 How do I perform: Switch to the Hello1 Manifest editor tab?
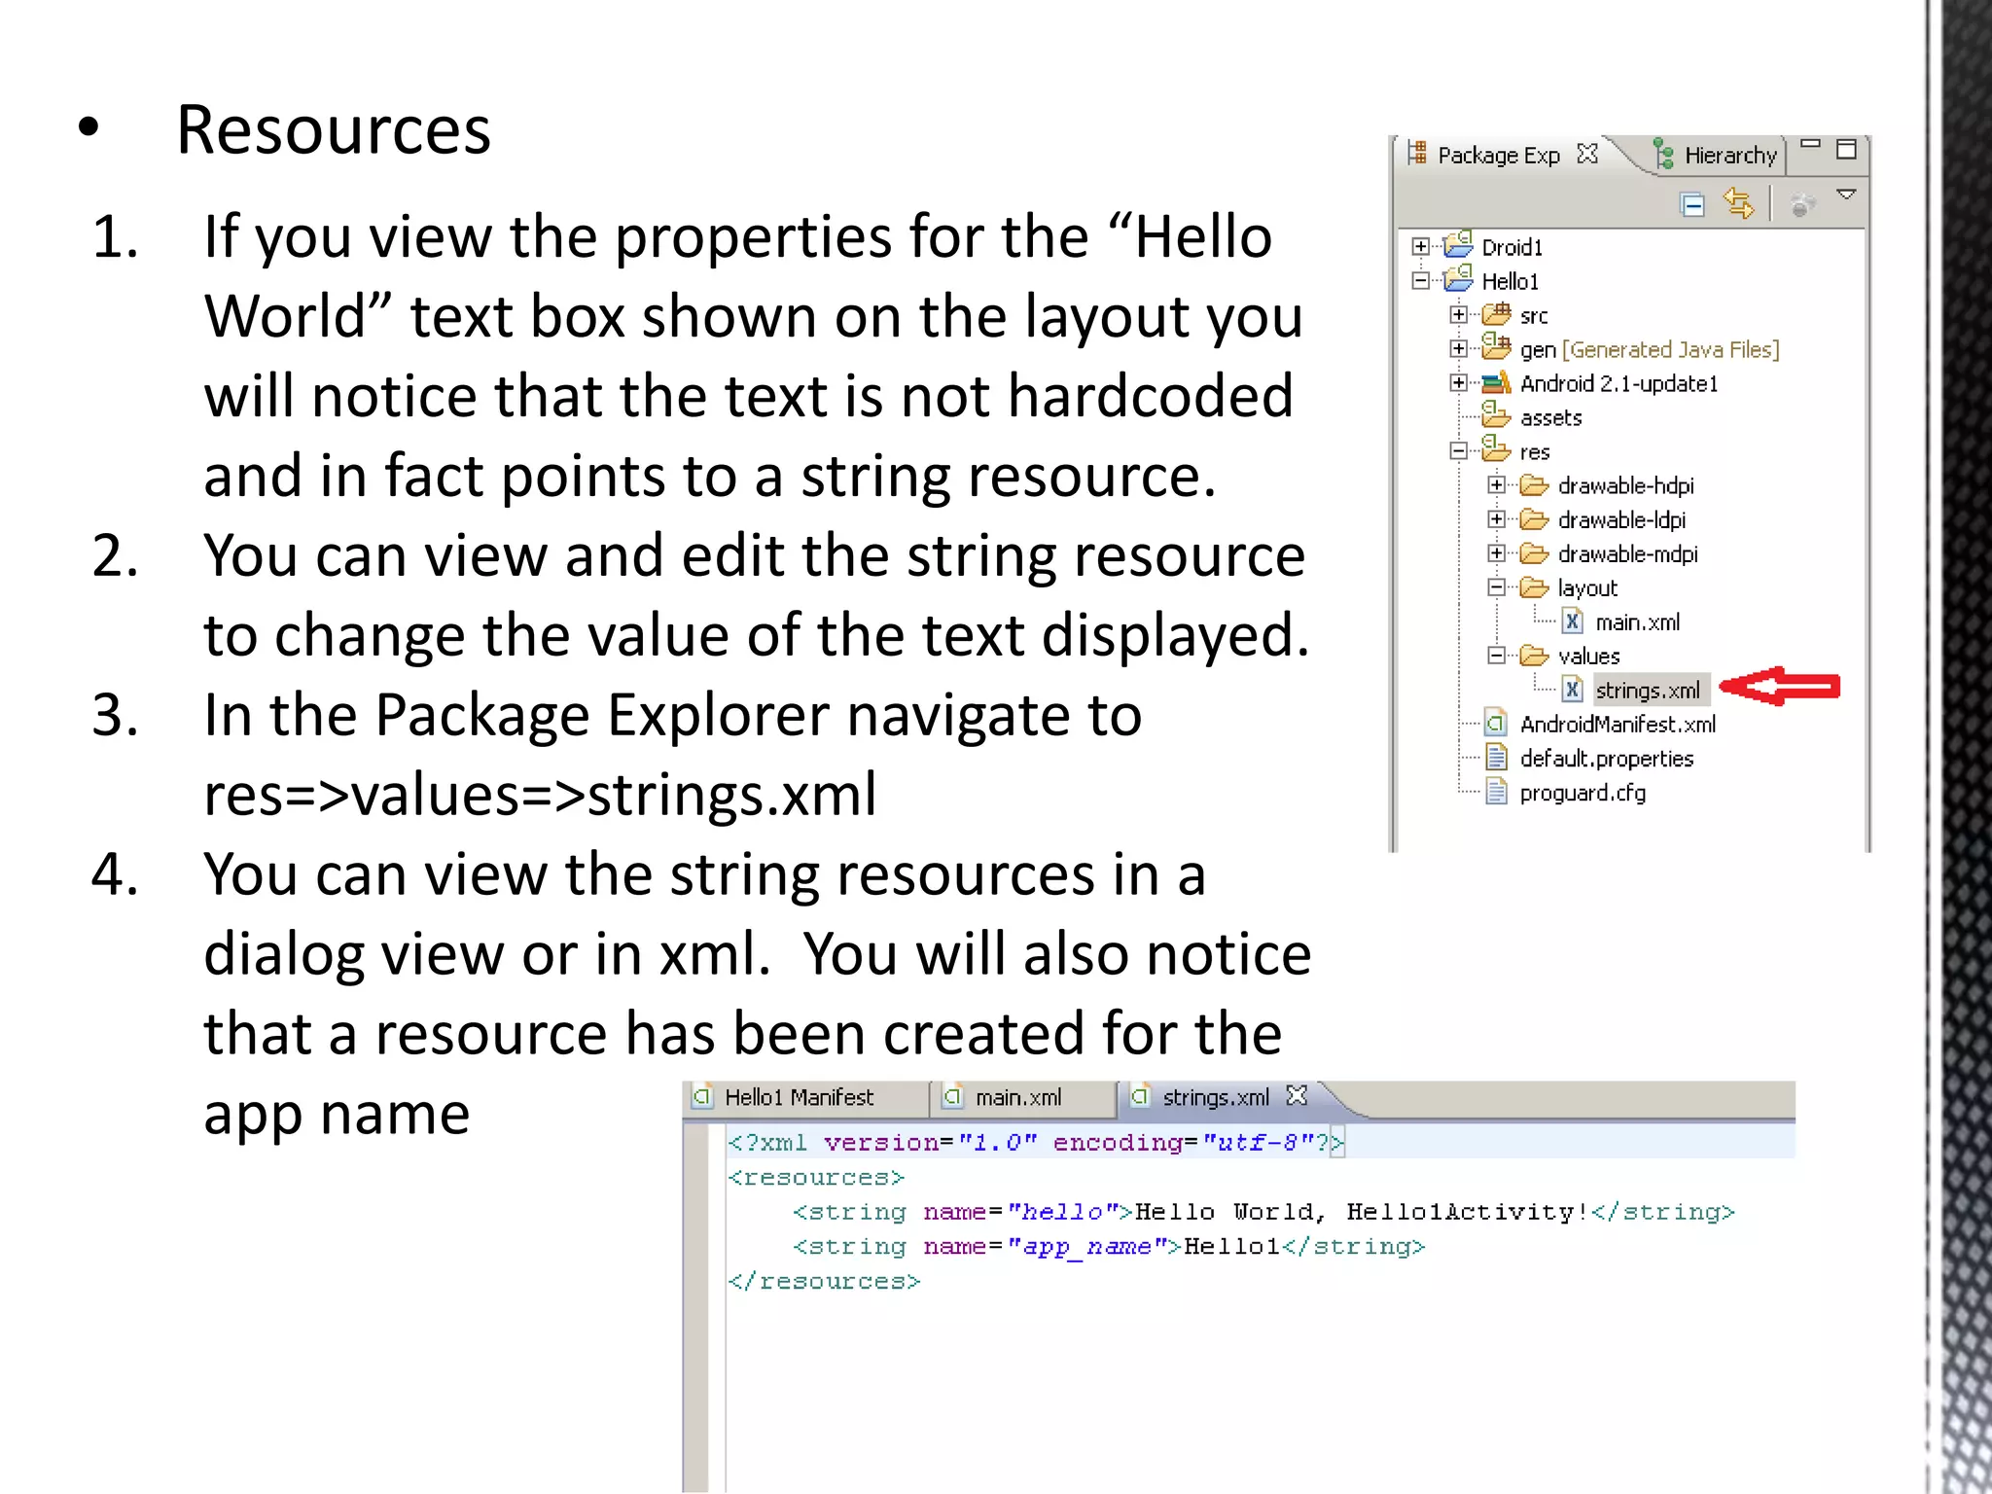[x=799, y=1097]
